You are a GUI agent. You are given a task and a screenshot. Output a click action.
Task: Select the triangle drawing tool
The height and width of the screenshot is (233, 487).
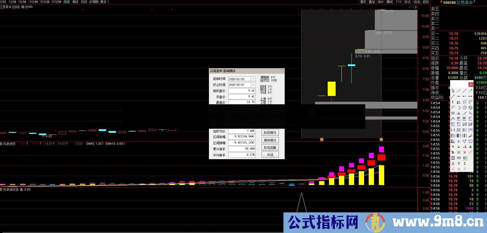[x=464, y=141]
